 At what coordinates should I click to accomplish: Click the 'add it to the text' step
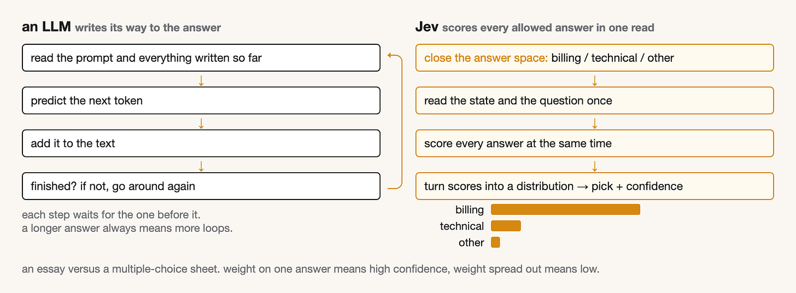click(x=201, y=143)
